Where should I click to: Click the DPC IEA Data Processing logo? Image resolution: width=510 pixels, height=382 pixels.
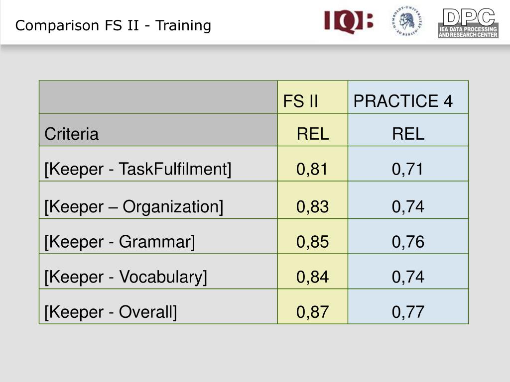(x=468, y=23)
